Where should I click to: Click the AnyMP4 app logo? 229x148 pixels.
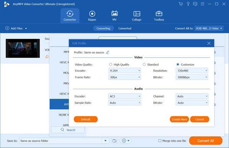(x=6, y=4)
